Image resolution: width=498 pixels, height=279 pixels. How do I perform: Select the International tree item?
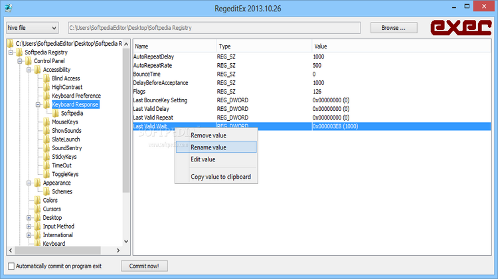pos(58,235)
